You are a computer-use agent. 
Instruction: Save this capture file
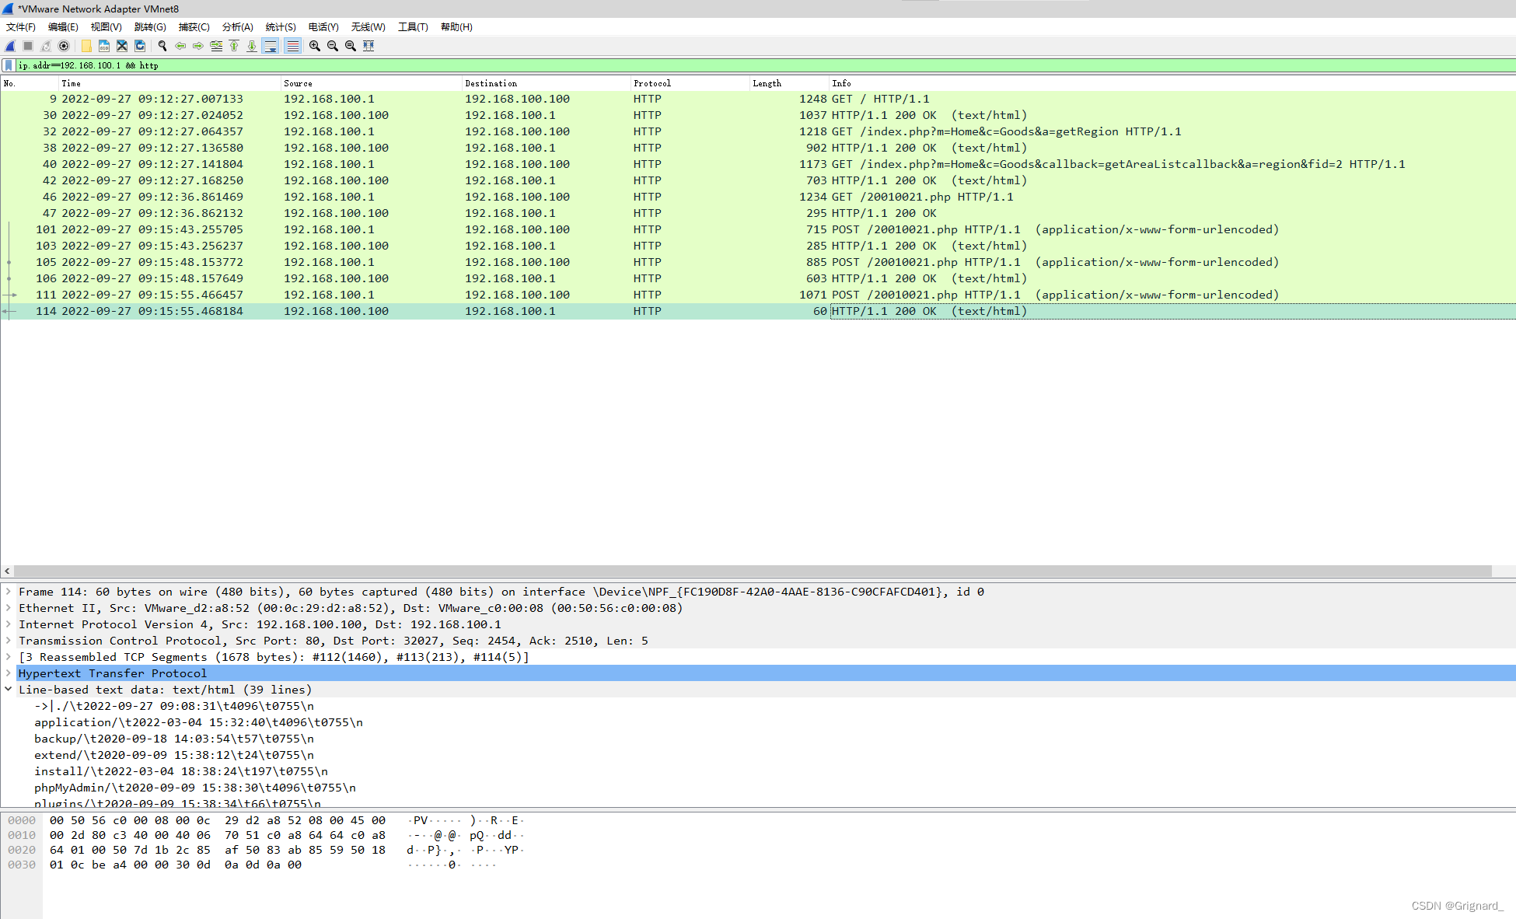point(104,46)
